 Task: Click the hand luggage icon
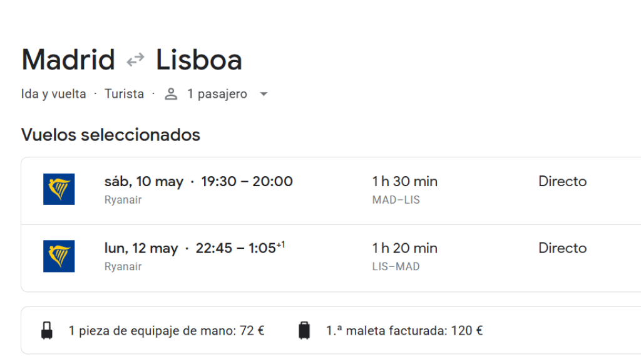(47, 330)
